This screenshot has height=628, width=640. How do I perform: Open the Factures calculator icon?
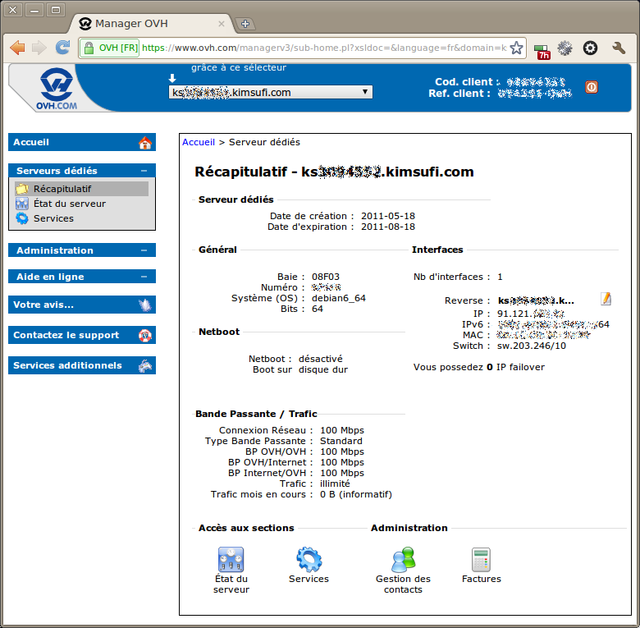pyautogui.click(x=481, y=559)
